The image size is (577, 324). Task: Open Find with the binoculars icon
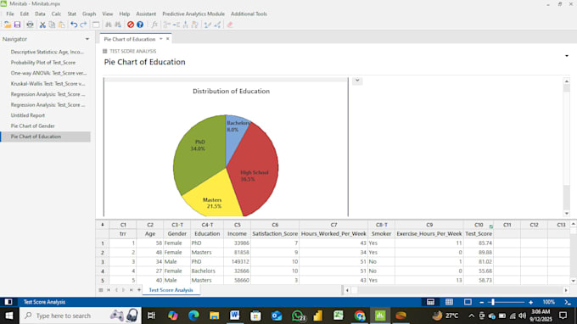pos(109,25)
